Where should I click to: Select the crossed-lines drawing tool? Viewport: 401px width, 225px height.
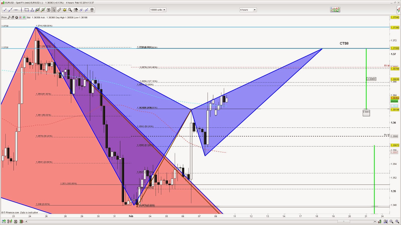pos(81,10)
